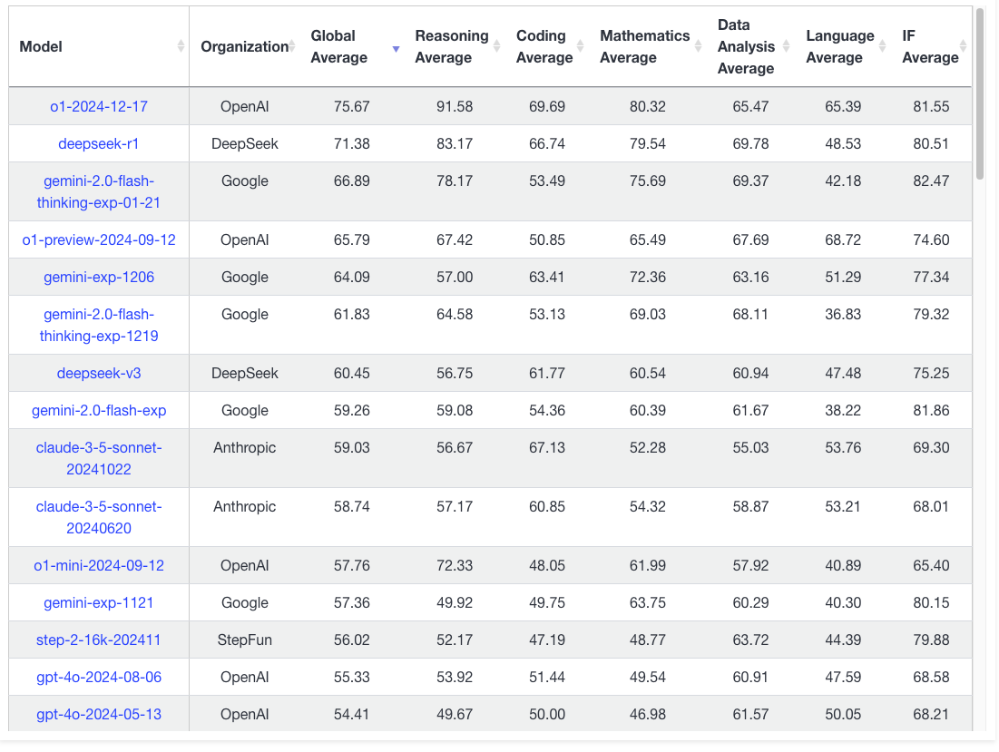The image size is (999, 752).
Task: Open the step-2-16k-202411 link
Action: pyautogui.click(x=99, y=640)
